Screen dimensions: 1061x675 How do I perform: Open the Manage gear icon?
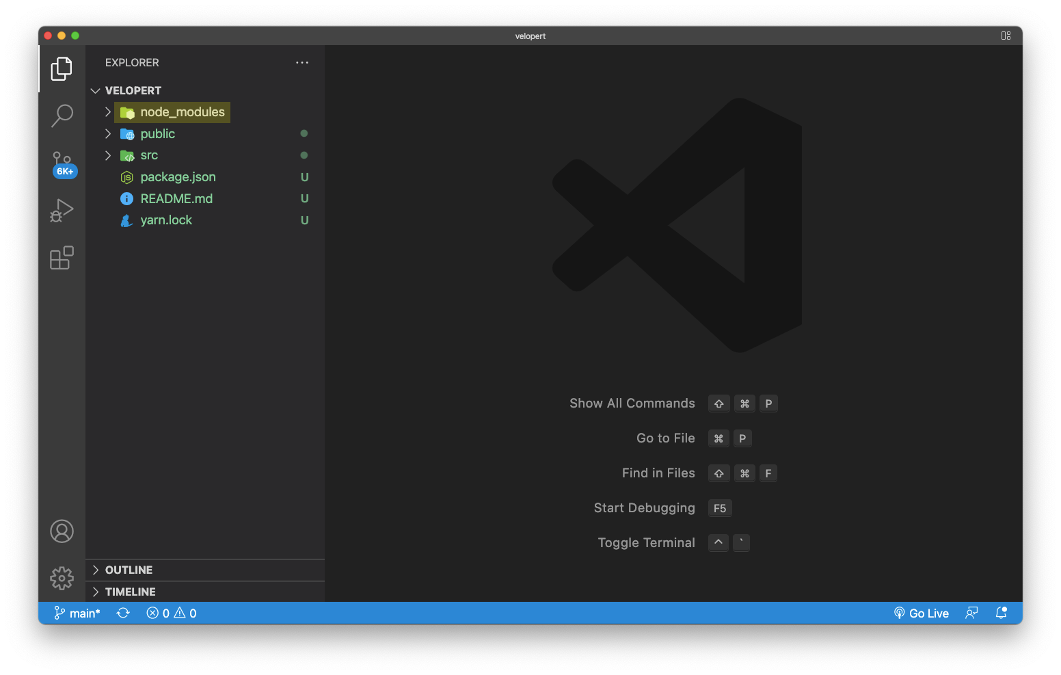point(62,579)
